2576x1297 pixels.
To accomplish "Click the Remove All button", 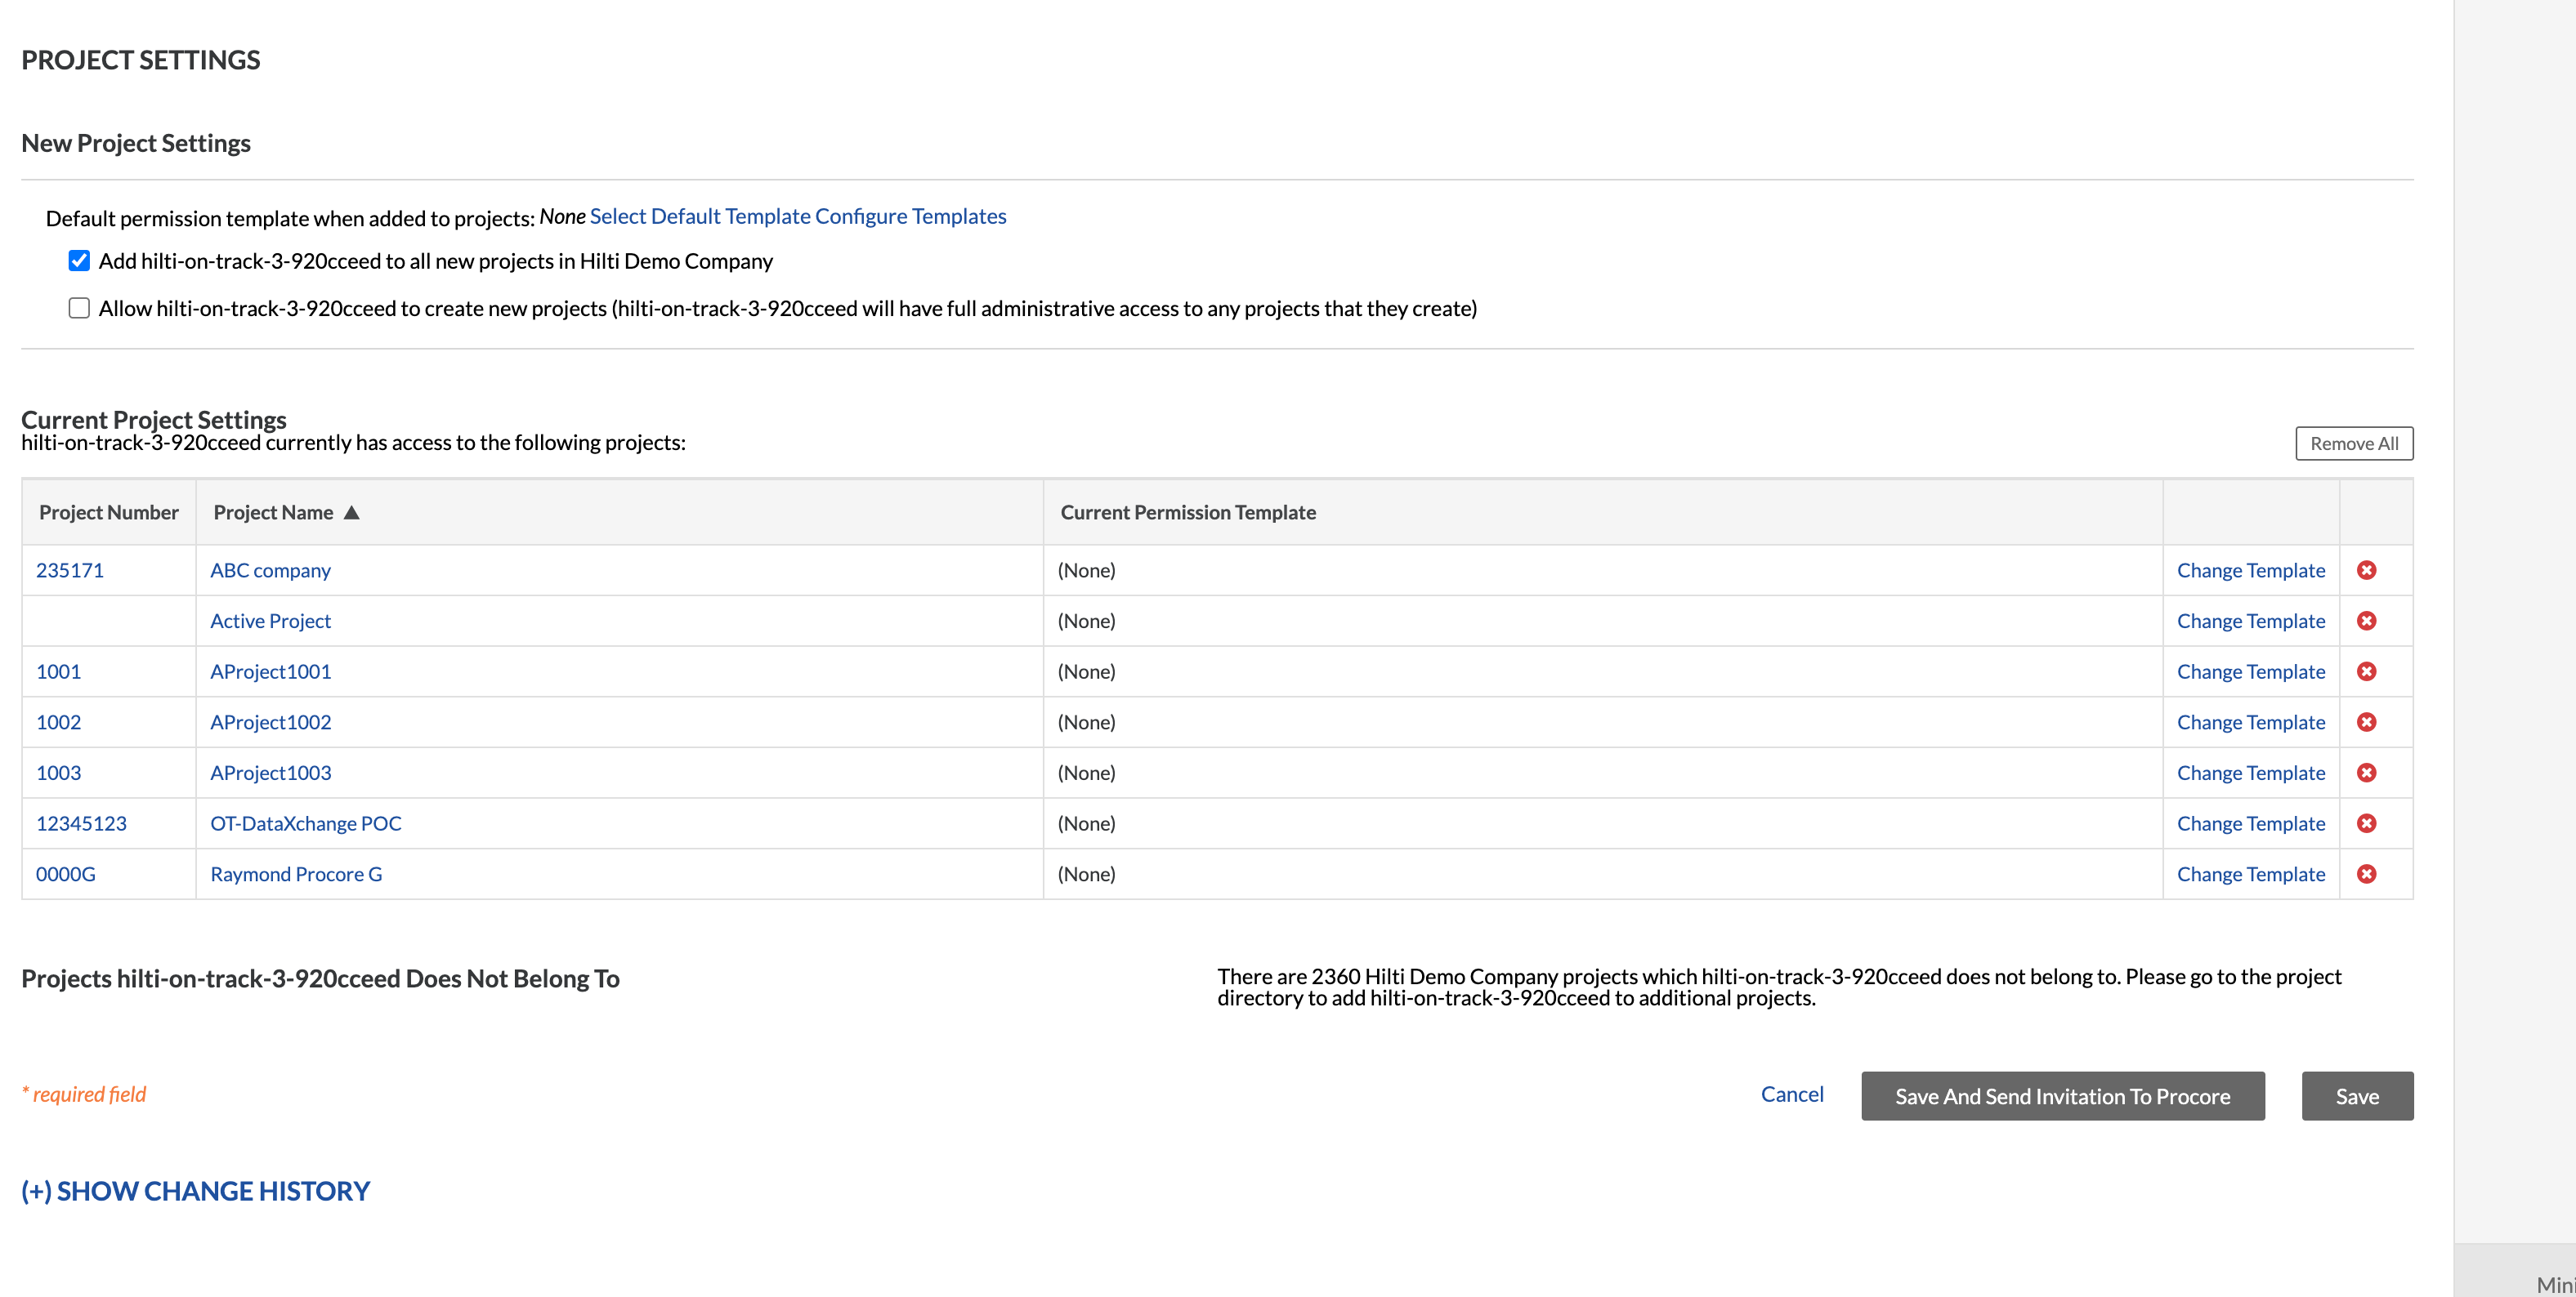I will [x=2353, y=443].
